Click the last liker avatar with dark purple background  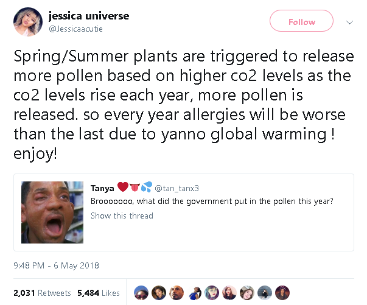tap(282, 292)
